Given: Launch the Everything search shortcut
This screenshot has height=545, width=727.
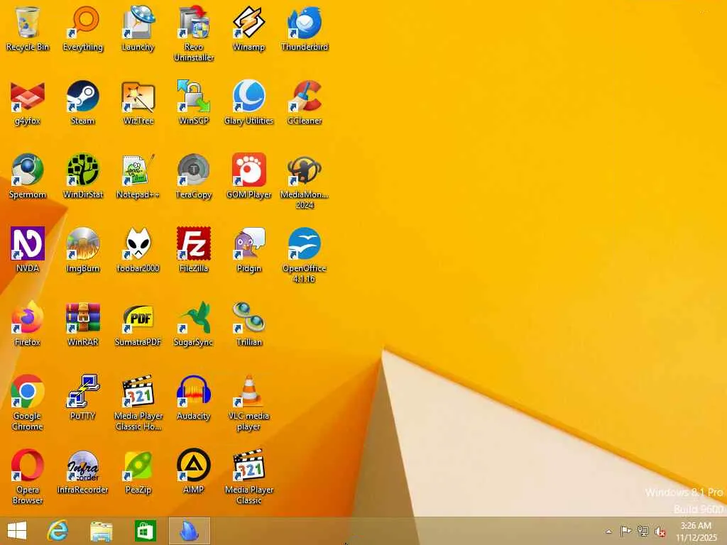Looking at the screenshot, I should (x=83, y=28).
